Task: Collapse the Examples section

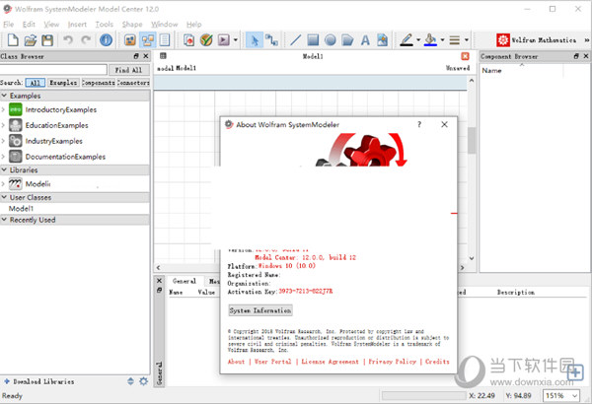Action: coord(4,96)
